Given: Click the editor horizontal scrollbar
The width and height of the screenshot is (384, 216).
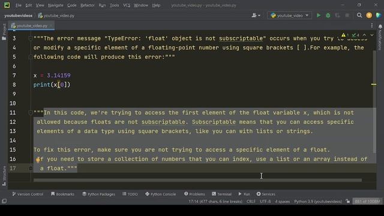Looking at the screenshot, I should (197, 180).
